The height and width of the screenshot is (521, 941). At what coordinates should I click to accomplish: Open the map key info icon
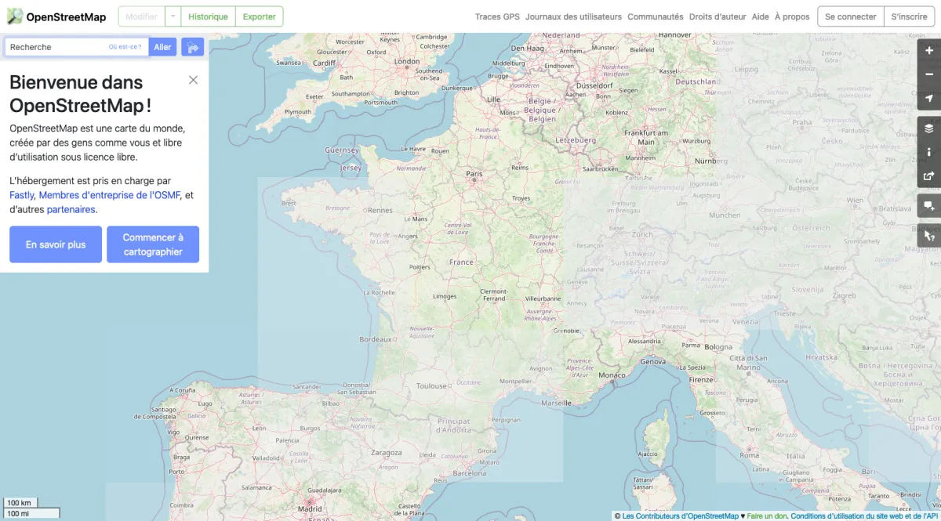[x=929, y=152]
